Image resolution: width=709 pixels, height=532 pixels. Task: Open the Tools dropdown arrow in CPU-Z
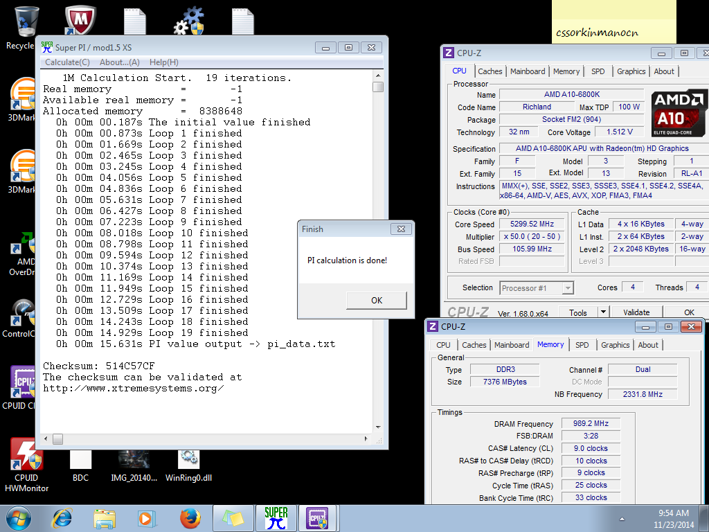click(603, 312)
